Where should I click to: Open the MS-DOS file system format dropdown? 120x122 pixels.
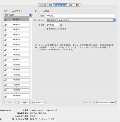click(81, 20)
